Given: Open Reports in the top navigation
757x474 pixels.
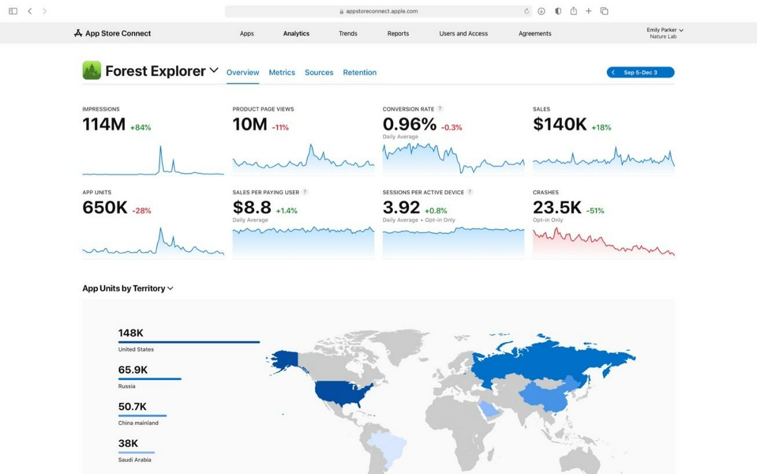Looking at the screenshot, I should tap(398, 33).
